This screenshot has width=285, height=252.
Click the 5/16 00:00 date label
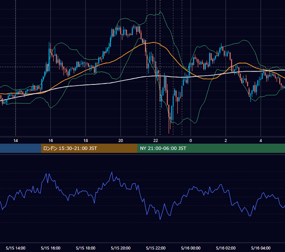191,248
